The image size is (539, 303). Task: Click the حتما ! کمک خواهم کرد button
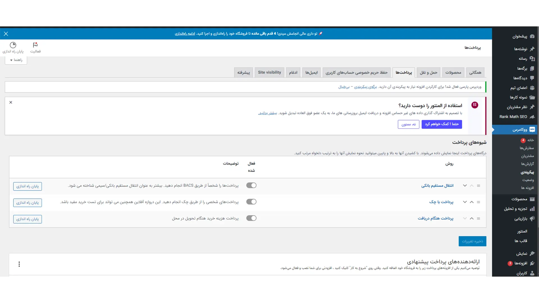click(x=442, y=124)
